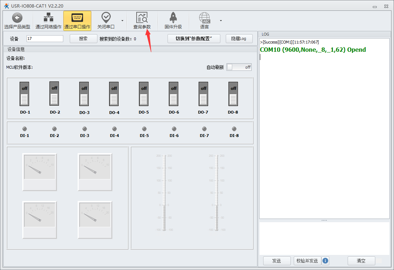Toggle the 自动刷新 switch
This screenshot has height=270, width=394.
pos(239,67)
